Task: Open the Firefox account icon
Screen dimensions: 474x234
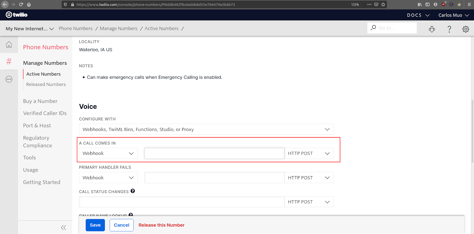Action: point(435,4)
